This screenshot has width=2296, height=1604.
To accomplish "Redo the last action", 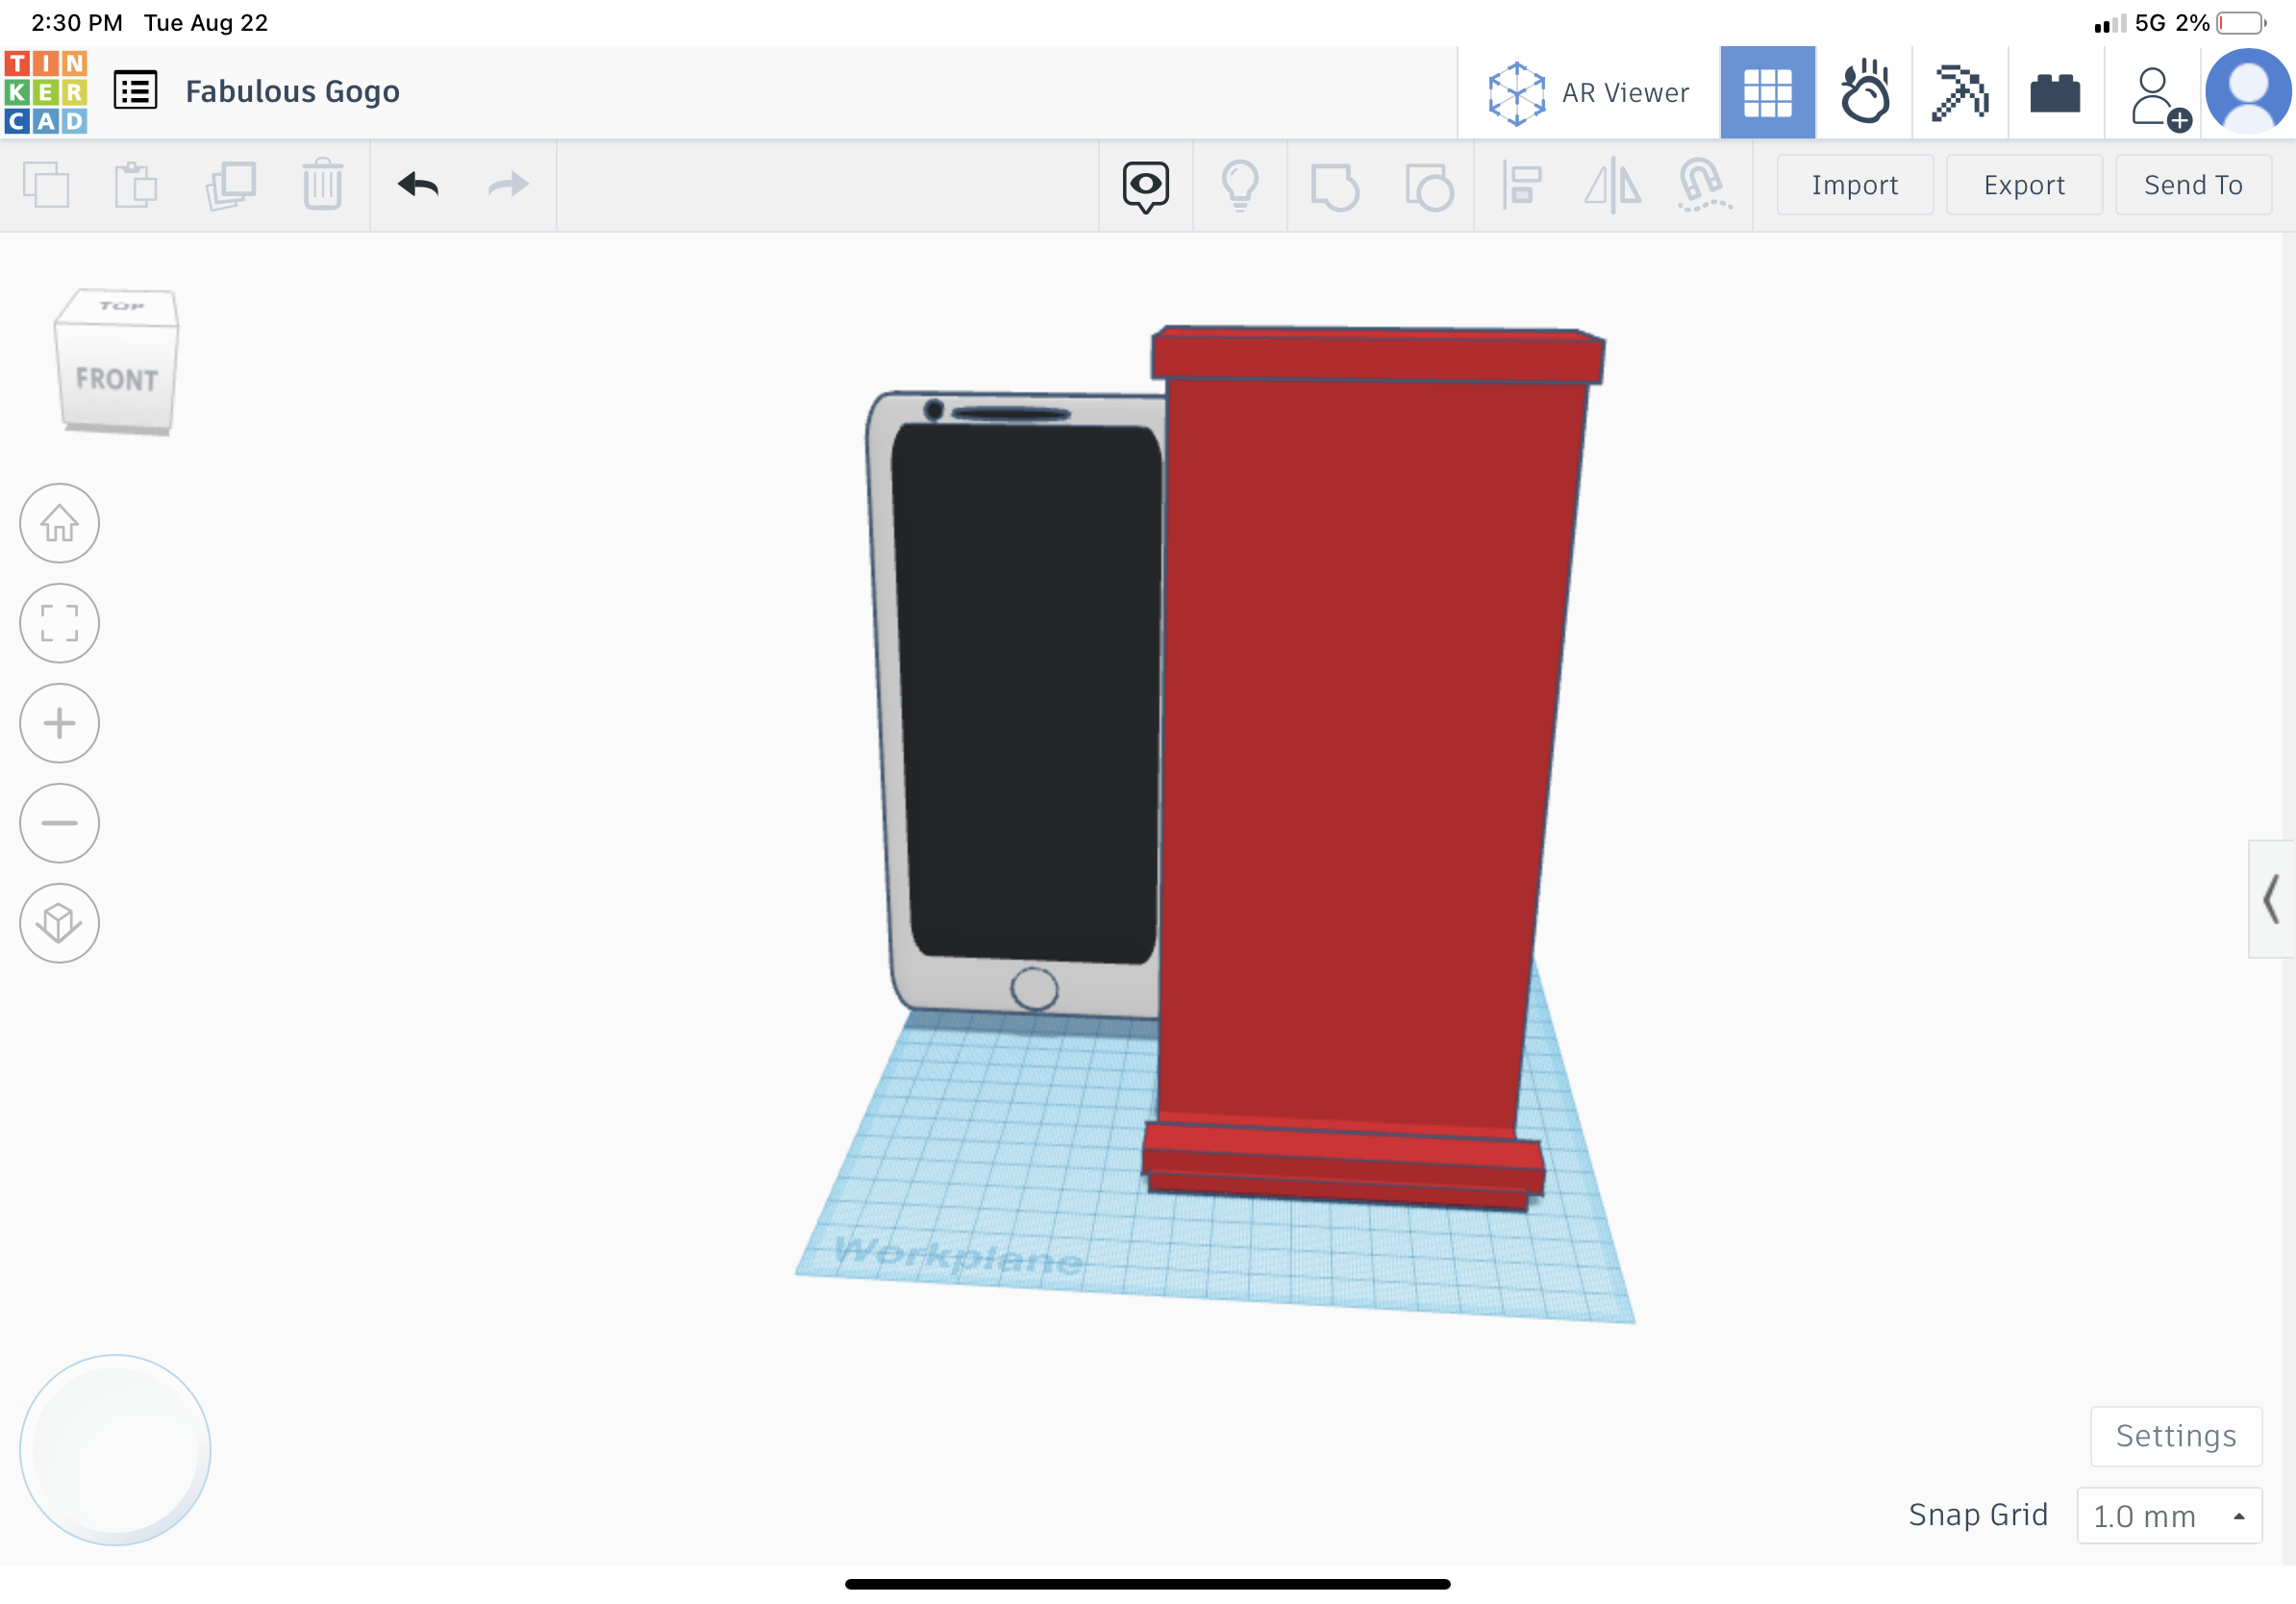I will 508,185.
